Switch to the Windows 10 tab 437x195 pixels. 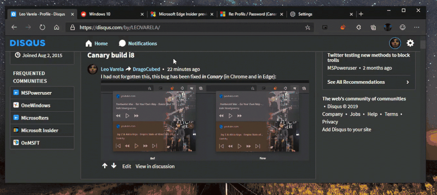pyautogui.click(x=112, y=14)
